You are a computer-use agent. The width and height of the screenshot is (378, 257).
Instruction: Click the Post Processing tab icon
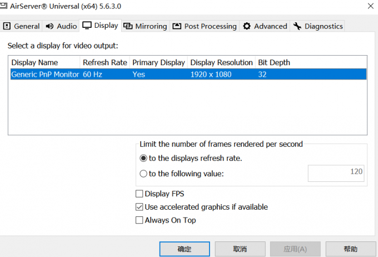click(177, 26)
